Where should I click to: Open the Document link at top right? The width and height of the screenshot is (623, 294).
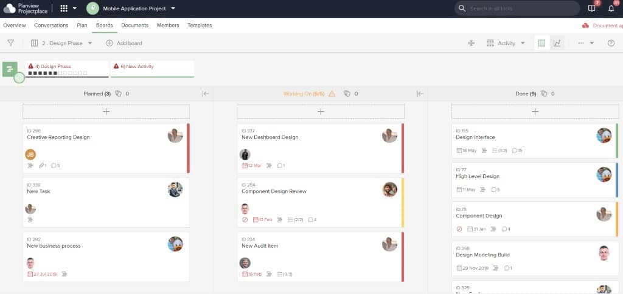click(603, 26)
